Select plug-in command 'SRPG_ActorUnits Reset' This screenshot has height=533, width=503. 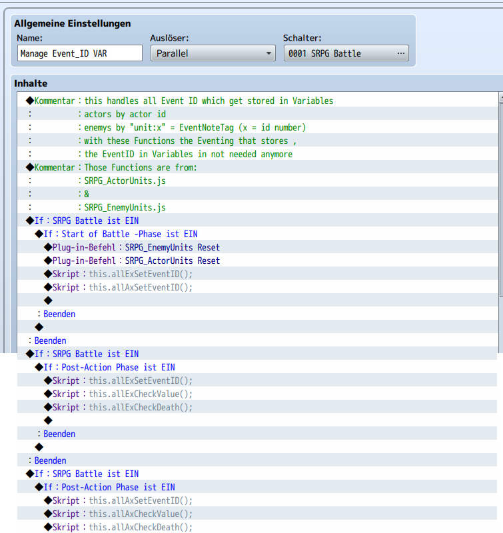click(x=258, y=261)
